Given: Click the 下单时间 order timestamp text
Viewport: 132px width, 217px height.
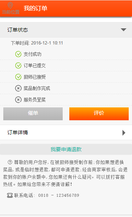Looking at the screenshot, I should (x=37, y=43).
